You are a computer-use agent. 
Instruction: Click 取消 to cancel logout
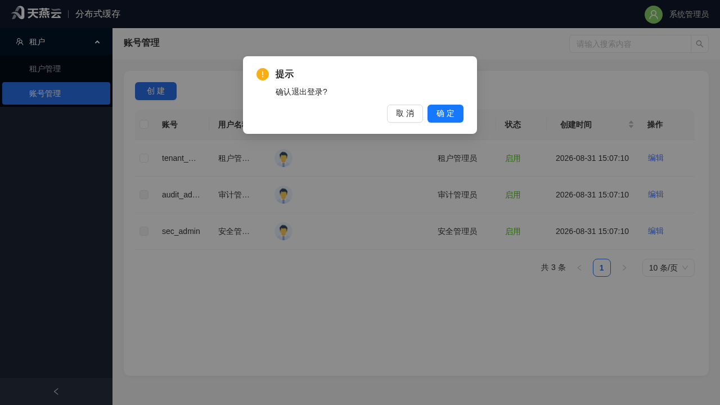point(405,114)
